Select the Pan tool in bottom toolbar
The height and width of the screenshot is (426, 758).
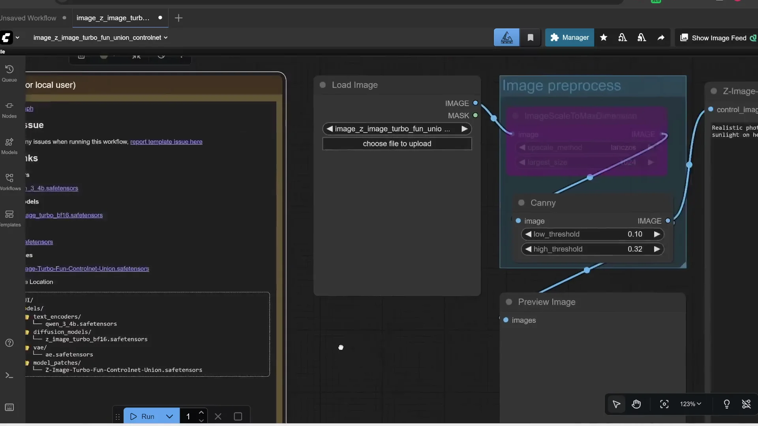637,404
